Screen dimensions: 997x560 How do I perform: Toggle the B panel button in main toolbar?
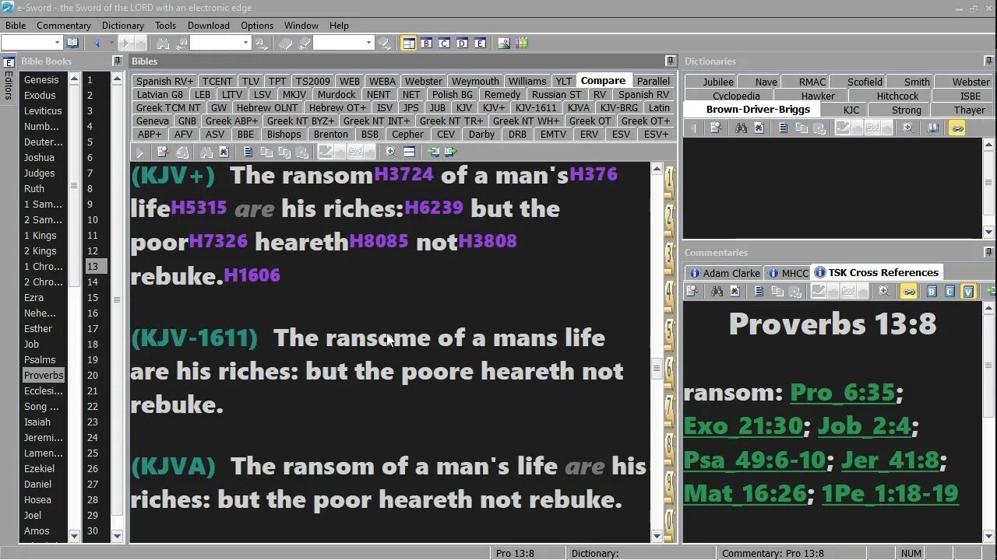[x=427, y=43]
